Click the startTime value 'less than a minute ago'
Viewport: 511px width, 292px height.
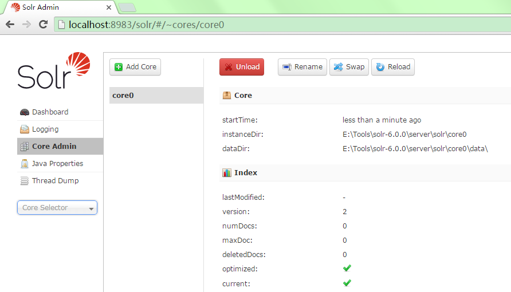coord(382,120)
